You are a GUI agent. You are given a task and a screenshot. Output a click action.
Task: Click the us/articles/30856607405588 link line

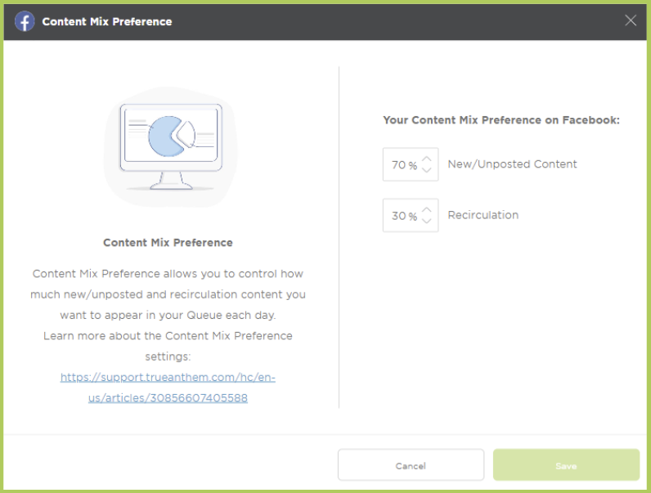[168, 398]
